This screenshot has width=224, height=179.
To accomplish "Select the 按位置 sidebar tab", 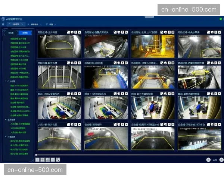I will point(11,33).
